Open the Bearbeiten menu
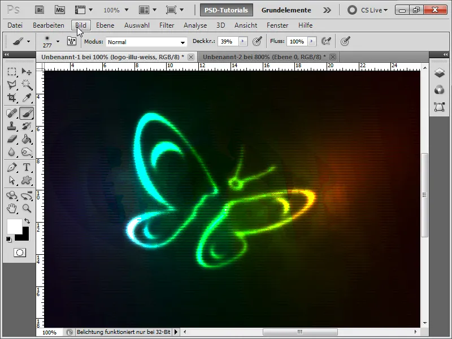This screenshot has width=452, height=339. [x=49, y=25]
